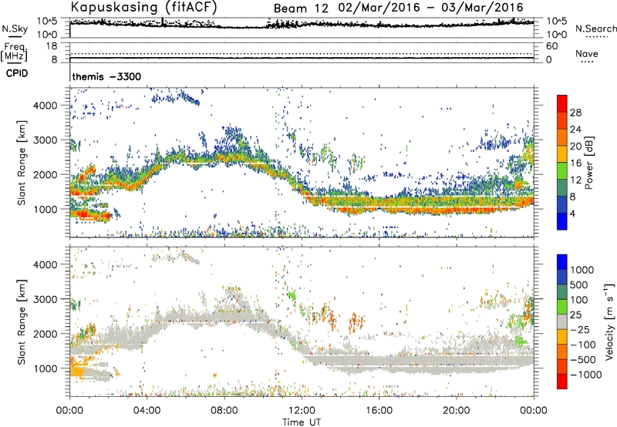Click the CPID row label

pyautogui.click(x=17, y=73)
